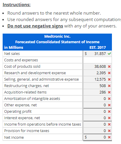Click the 'Acquisition-related items' label

pos(25,92)
